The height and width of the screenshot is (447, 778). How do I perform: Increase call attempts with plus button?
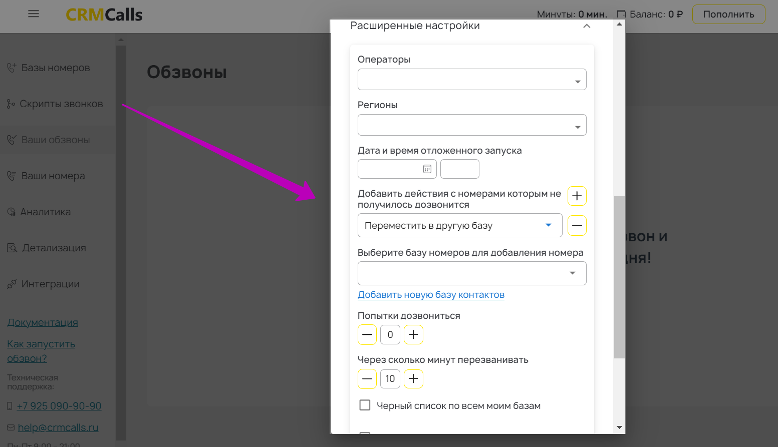[x=413, y=335]
